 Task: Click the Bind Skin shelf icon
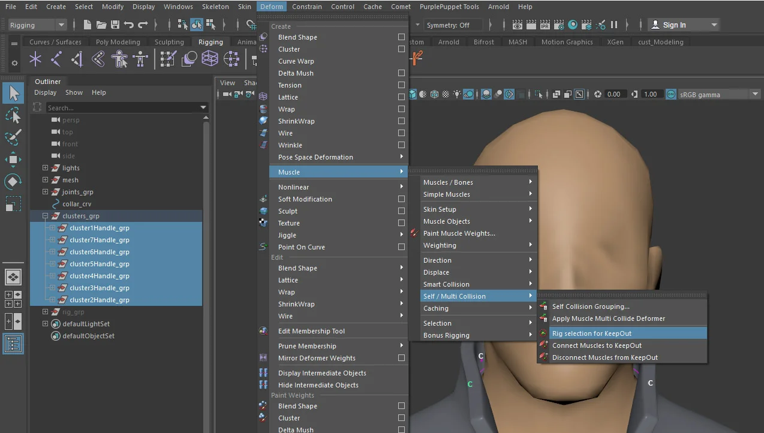click(x=98, y=59)
